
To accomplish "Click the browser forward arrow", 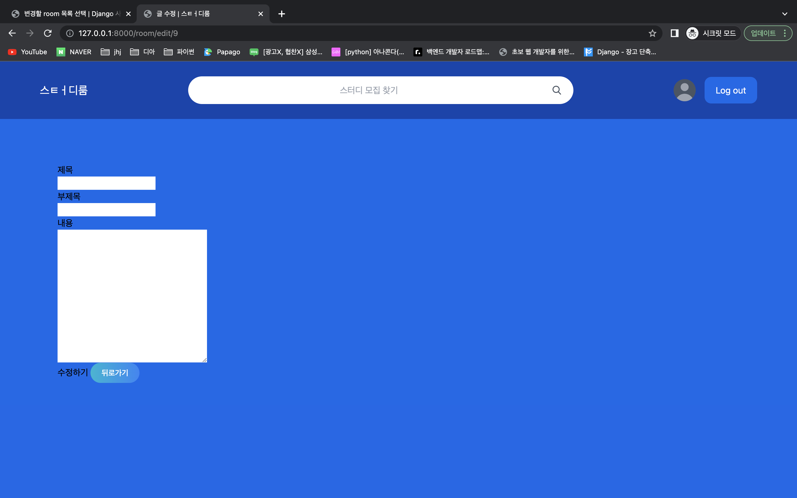I will 30,33.
